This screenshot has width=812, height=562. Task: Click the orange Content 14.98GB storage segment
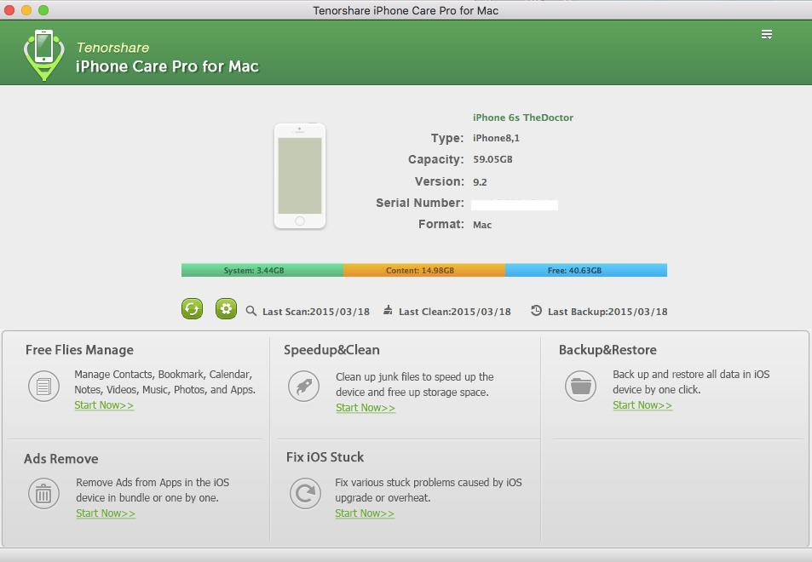[424, 270]
